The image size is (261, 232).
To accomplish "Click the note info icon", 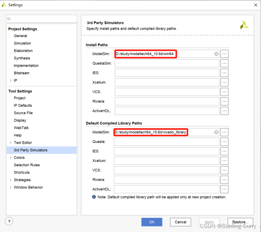I will pos(94,197).
